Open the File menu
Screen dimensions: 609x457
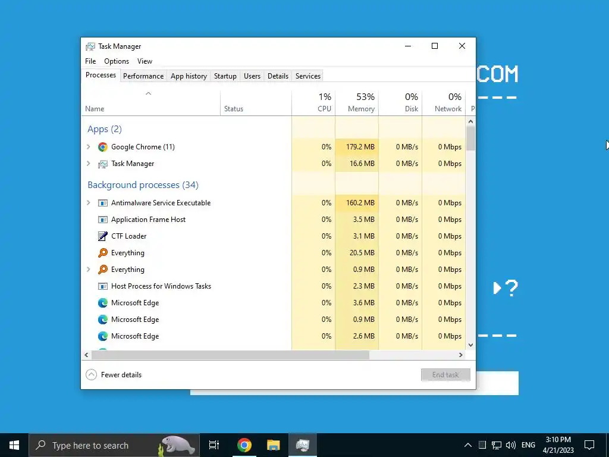(x=90, y=61)
